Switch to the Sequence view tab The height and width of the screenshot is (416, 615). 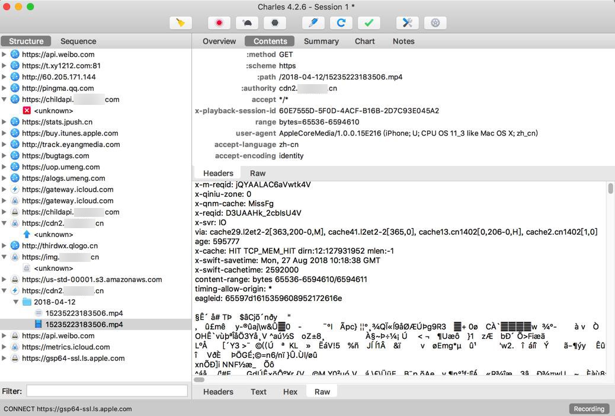[78, 41]
